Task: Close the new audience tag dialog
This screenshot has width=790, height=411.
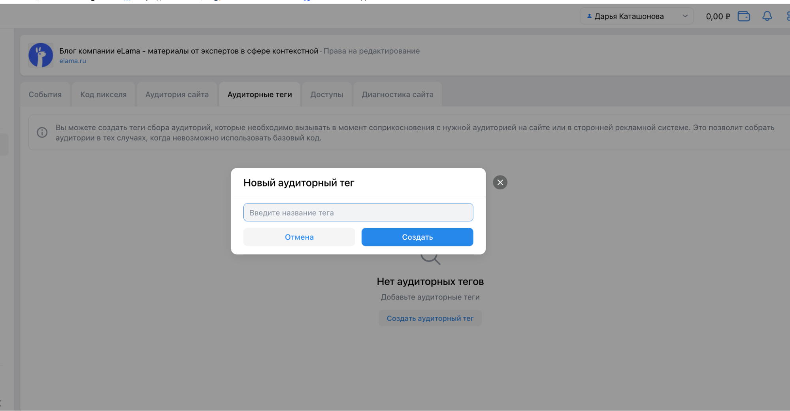Action: click(500, 182)
